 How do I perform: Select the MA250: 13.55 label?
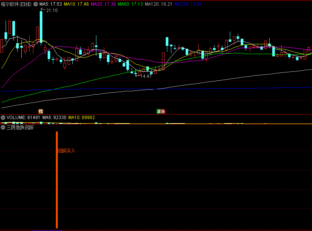pyautogui.click(x=188, y=4)
